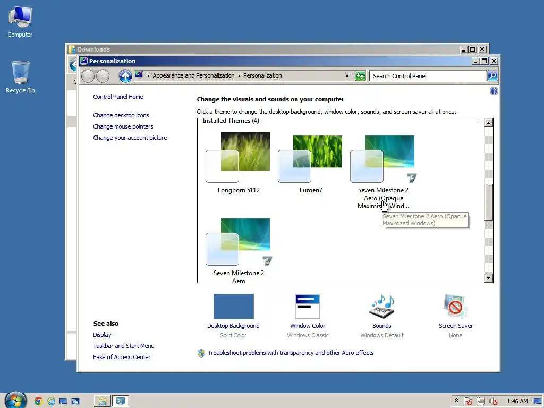Viewport: 544px width, 408px height.
Task: Click the theme list scrollbar thumb
Action: coord(489,202)
